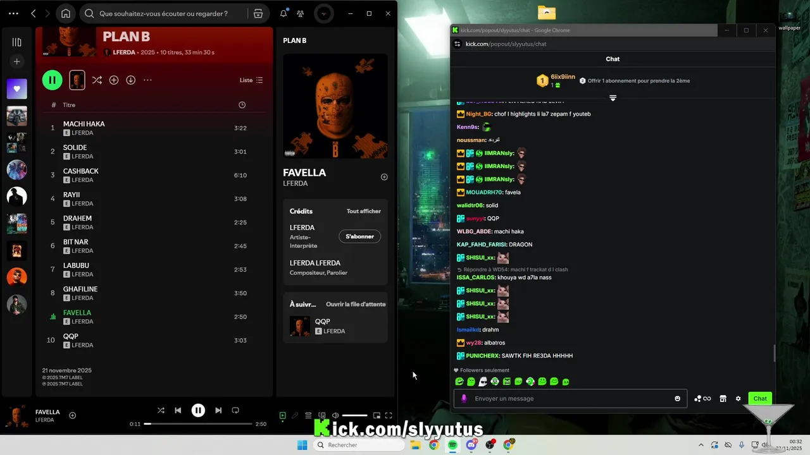Click the song progress bar
The width and height of the screenshot is (810, 455).
(x=198, y=424)
